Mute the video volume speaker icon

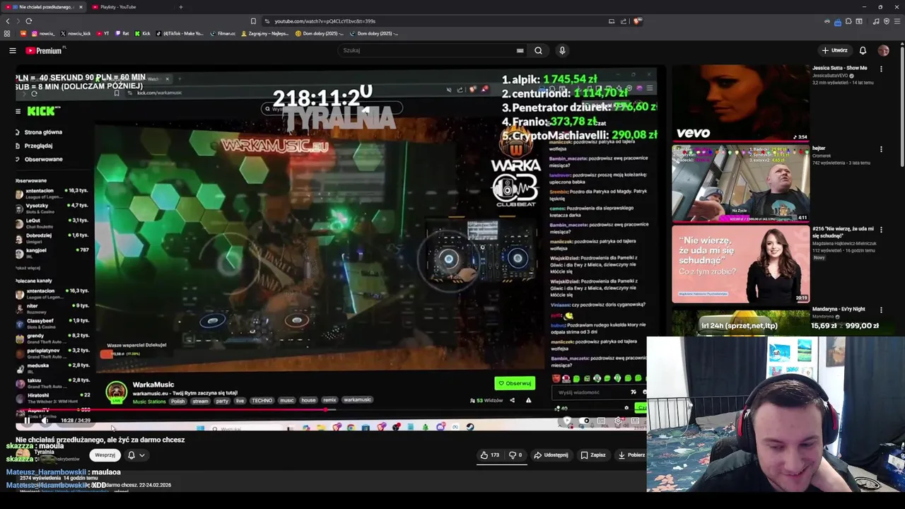click(x=44, y=421)
